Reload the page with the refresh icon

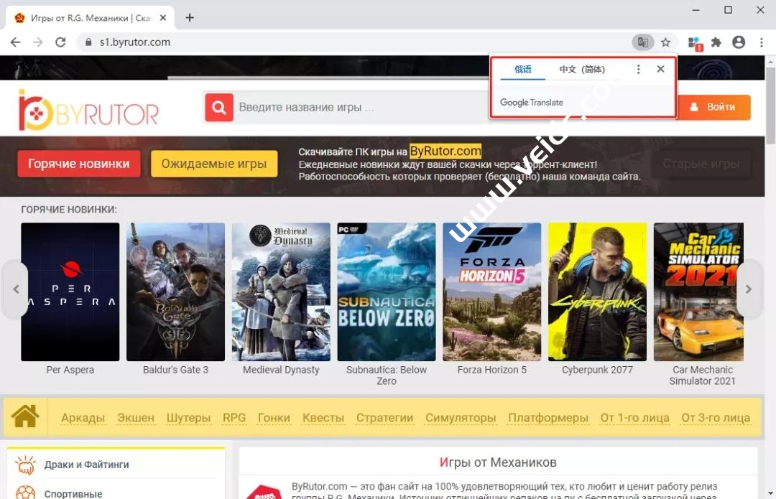tap(60, 42)
